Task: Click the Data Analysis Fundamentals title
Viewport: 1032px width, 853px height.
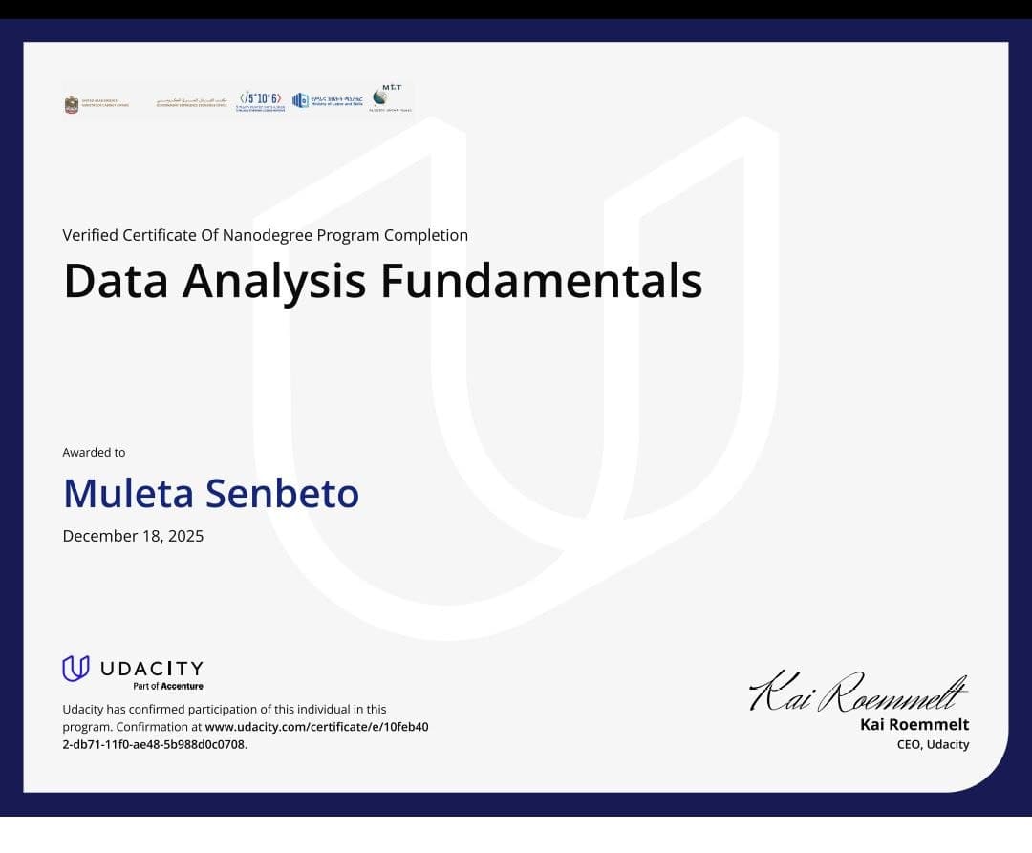Action: (x=383, y=281)
